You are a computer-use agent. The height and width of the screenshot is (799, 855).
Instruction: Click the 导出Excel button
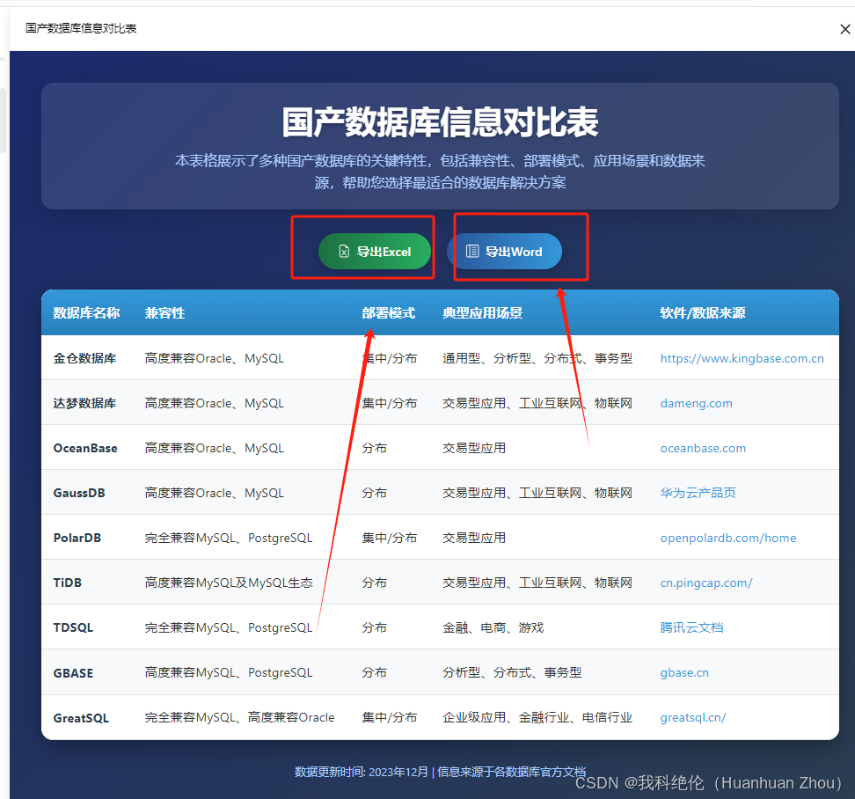374,252
